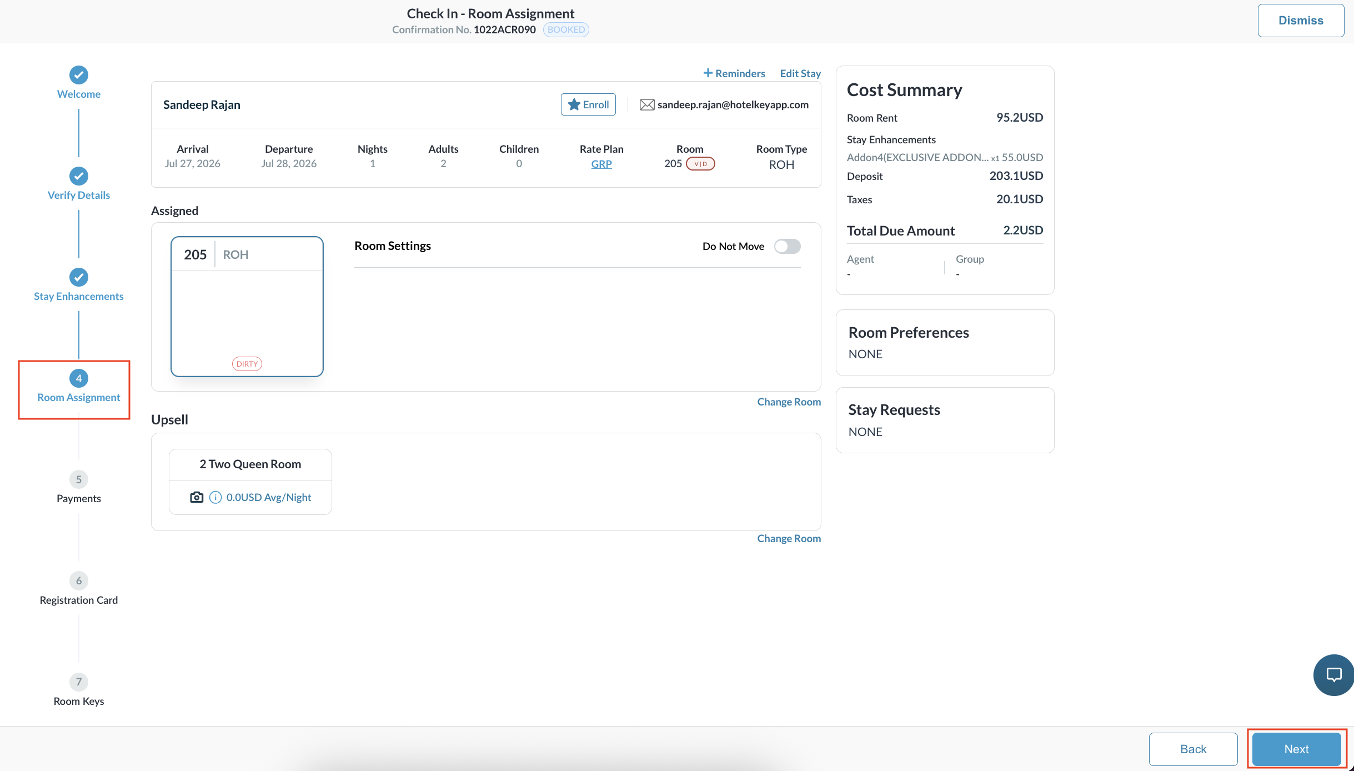Image resolution: width=1354 pixels, height=771 pixels.
Task: Go to the Verify Details step
Action: click(x=79, y=195)
